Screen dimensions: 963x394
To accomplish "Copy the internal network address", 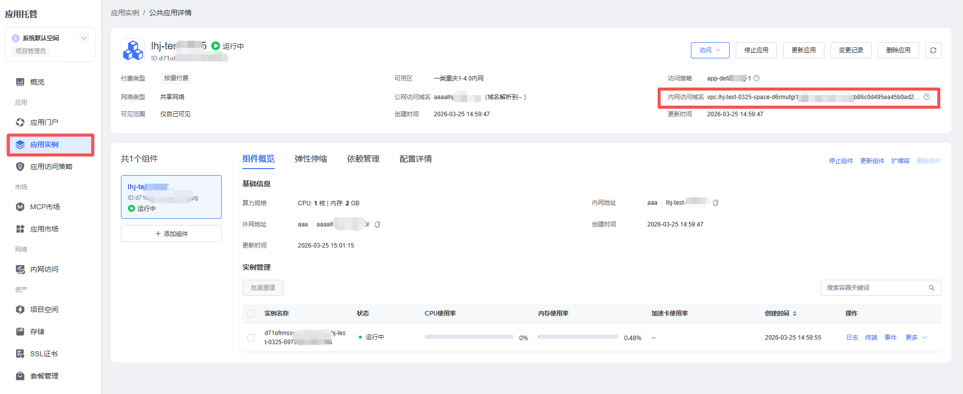I will 715,203.
